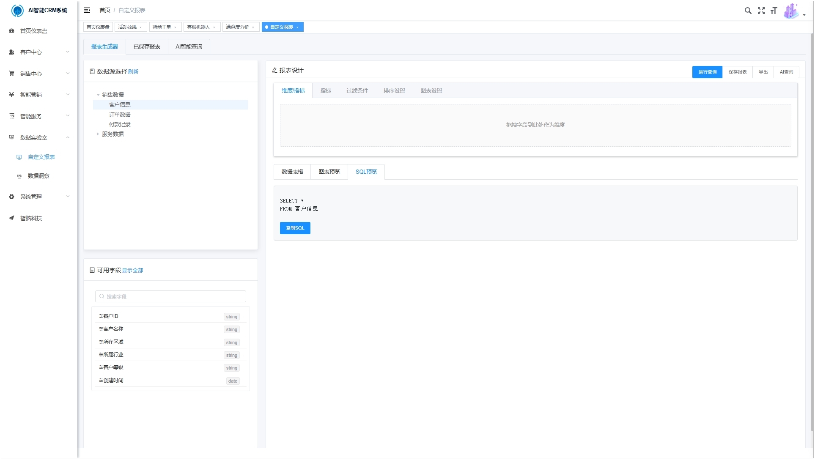Collapse sidebar with hamburger icon
815x460 pixels.
[87, 10]
